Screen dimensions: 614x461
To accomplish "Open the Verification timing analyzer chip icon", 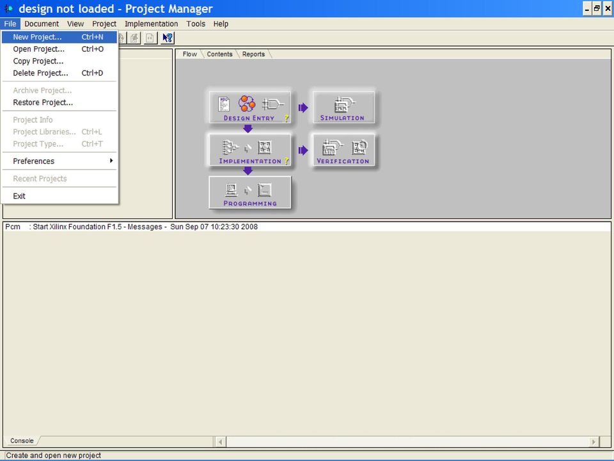I will tap(359, 147).
